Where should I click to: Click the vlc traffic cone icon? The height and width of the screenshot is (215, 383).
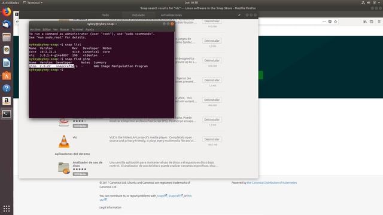(64, 142)
